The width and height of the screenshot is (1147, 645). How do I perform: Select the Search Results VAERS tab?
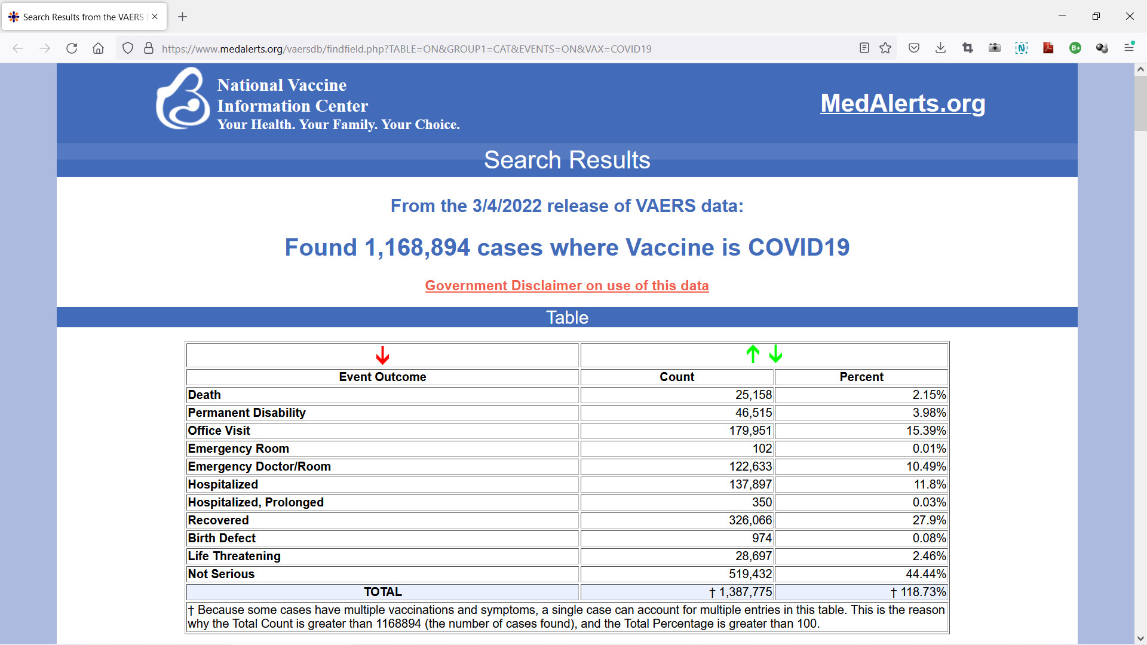pyautogui.click(x=83, y=17)
